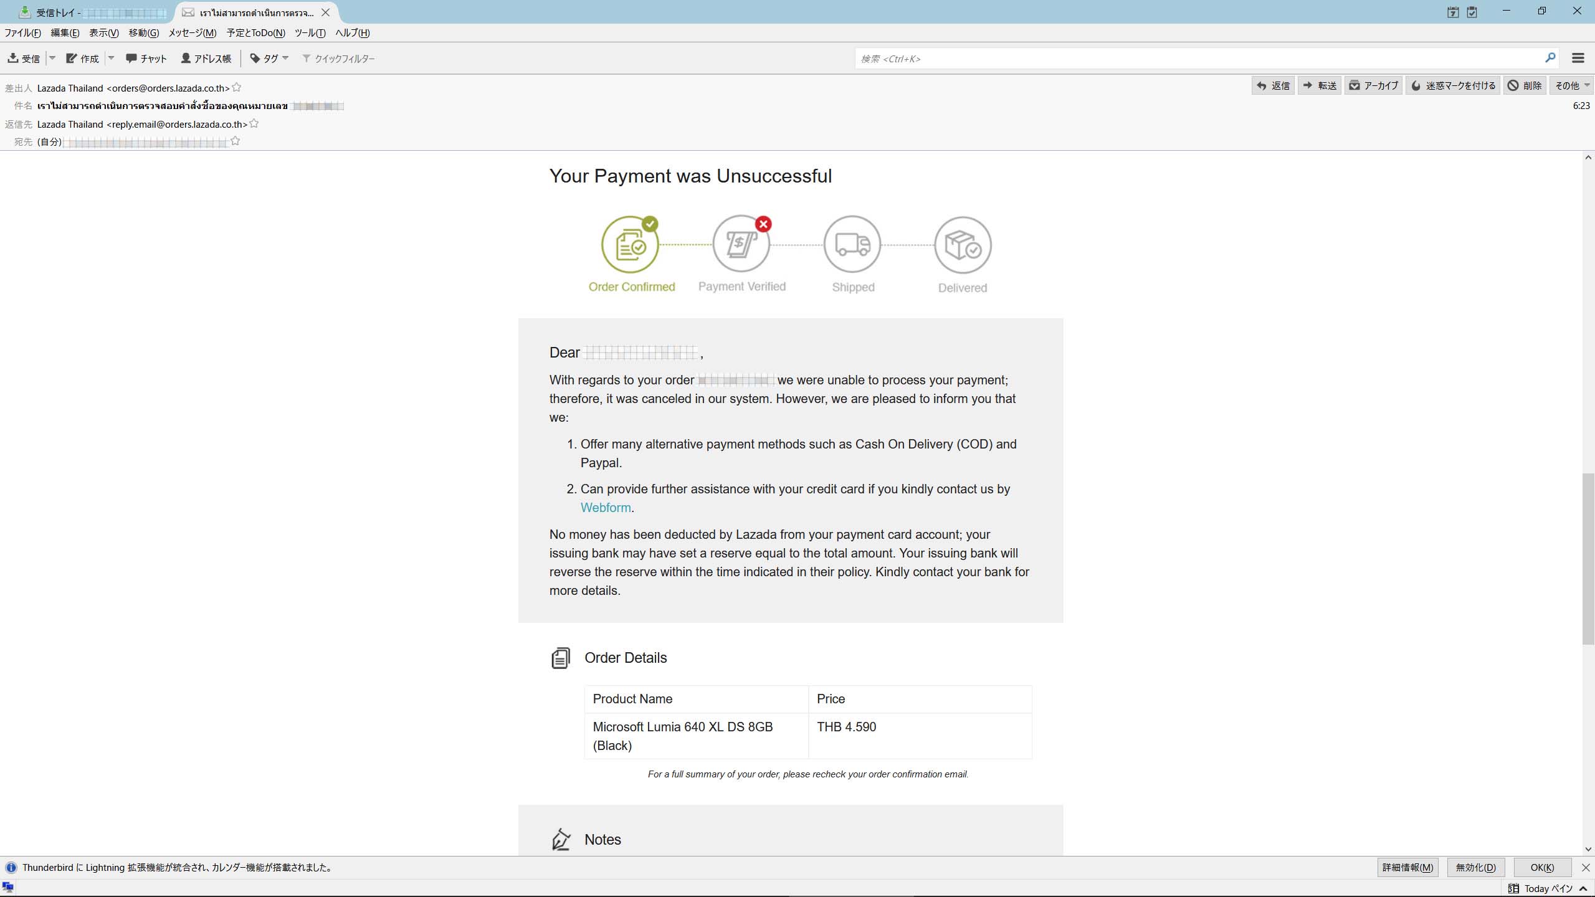Compose a new message with 作成

(x=82, y=59)
